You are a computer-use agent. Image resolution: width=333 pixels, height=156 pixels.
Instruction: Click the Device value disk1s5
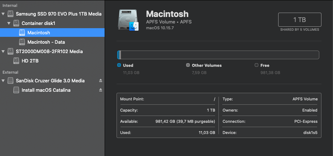(310, 133)
